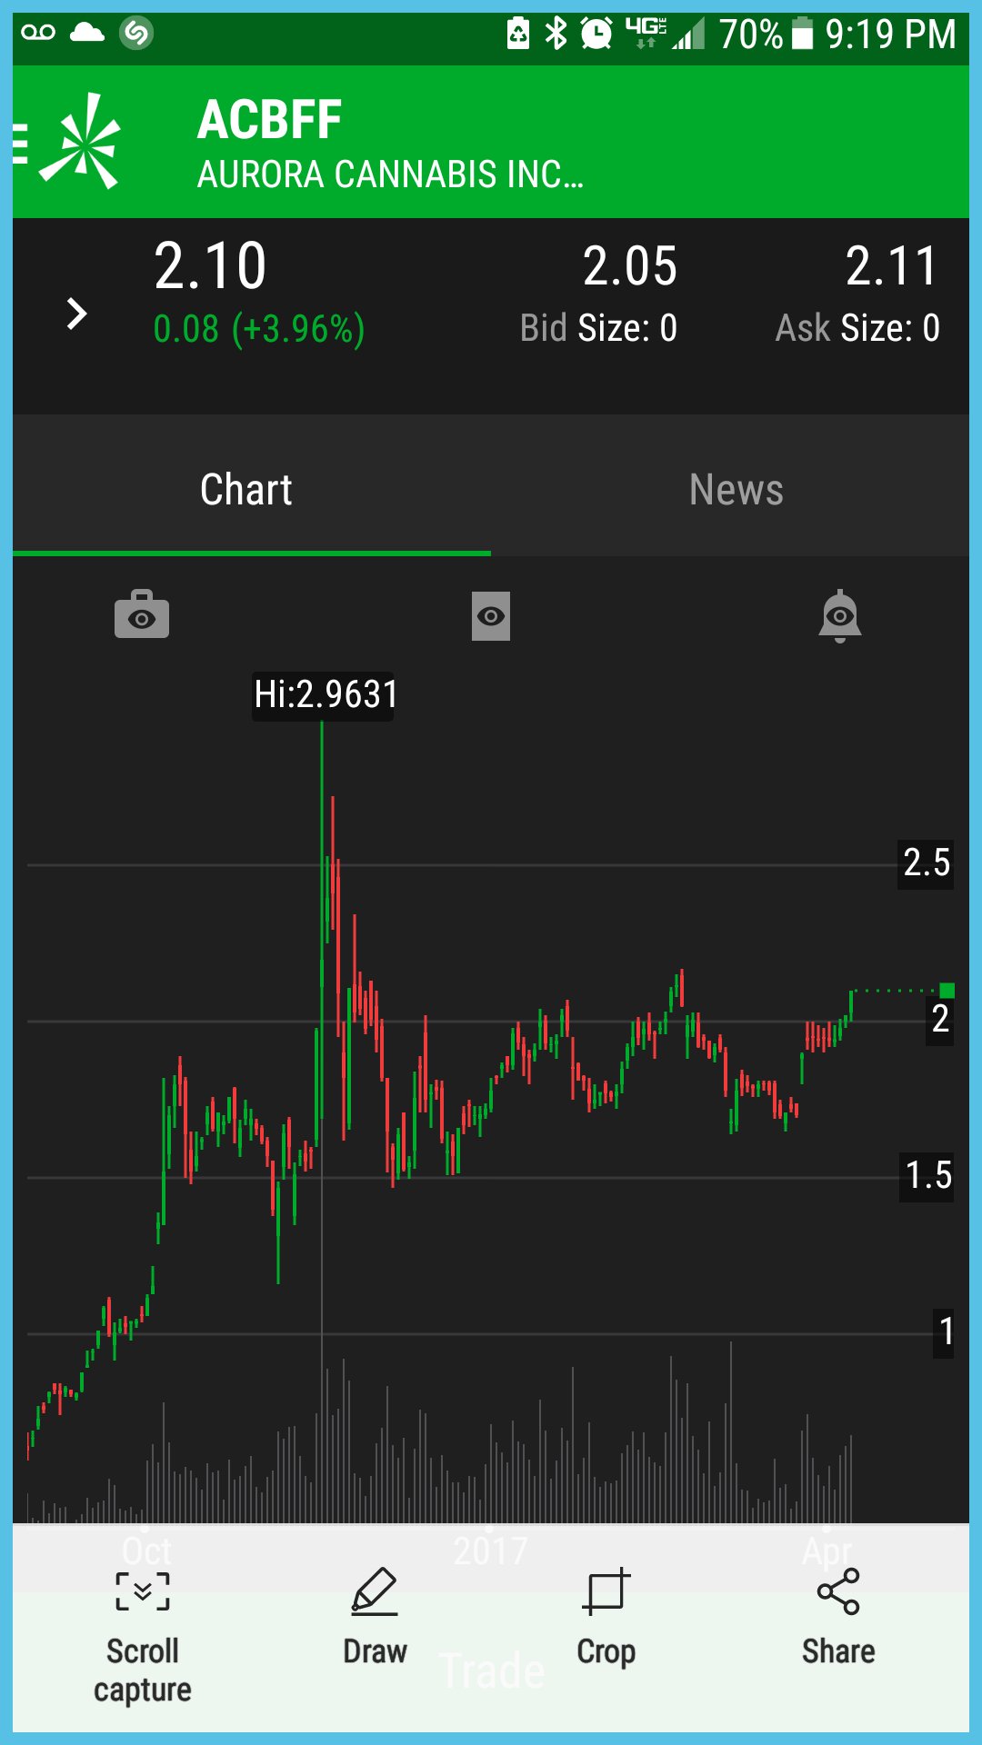Open the voicemail notification icon in status bar
Image resolution: width=982 pixels, height=1745 pixels.
click(x=38, y=33)
